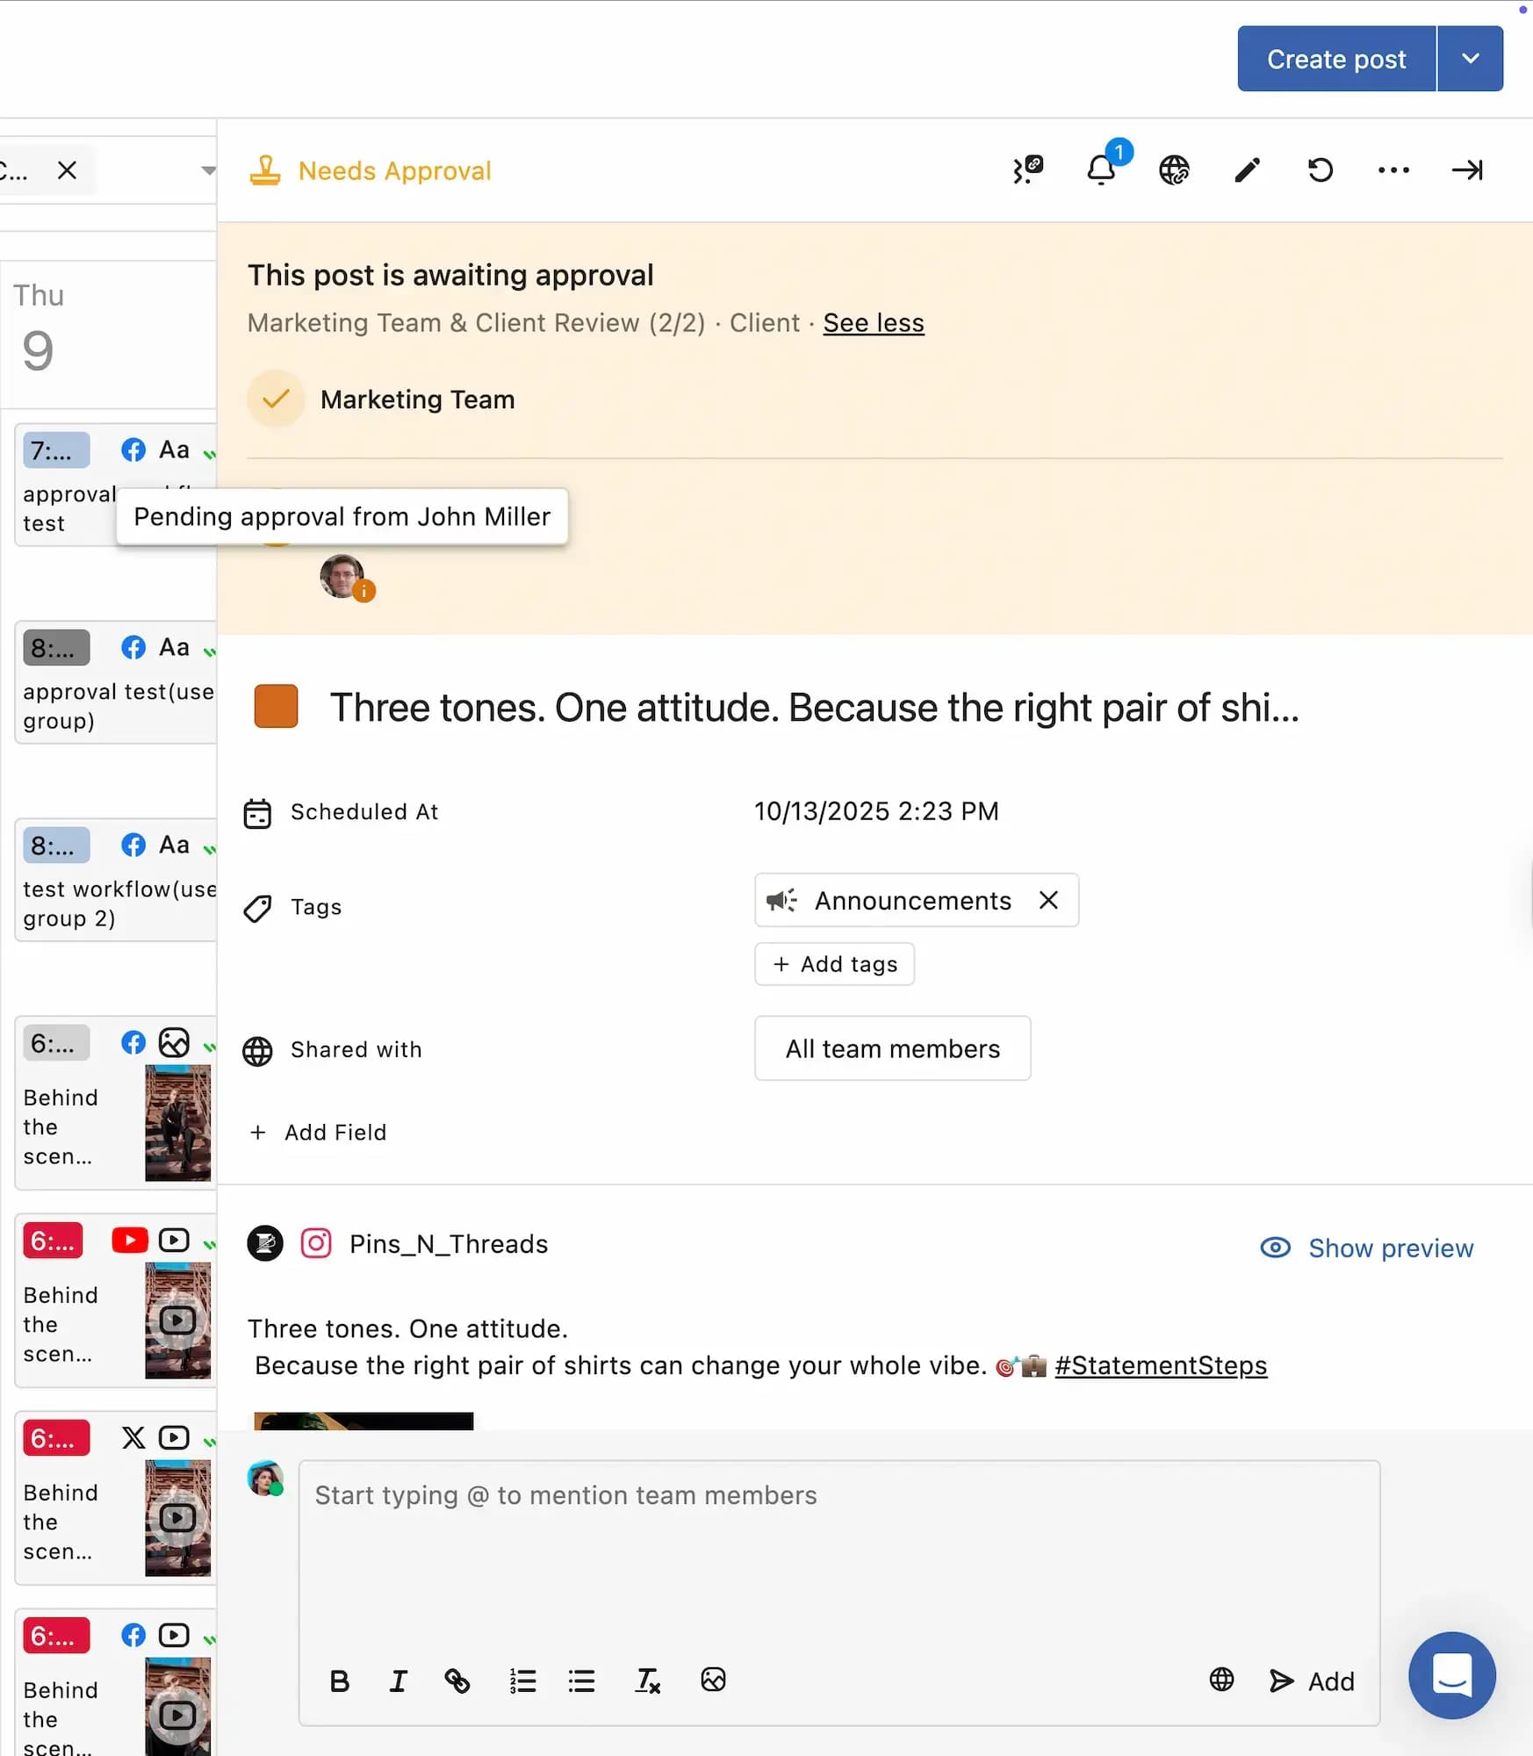Click the clear formatting icon
Image resolution: width=1533 pixels, height=1756 pixels.
(647, 1680)
